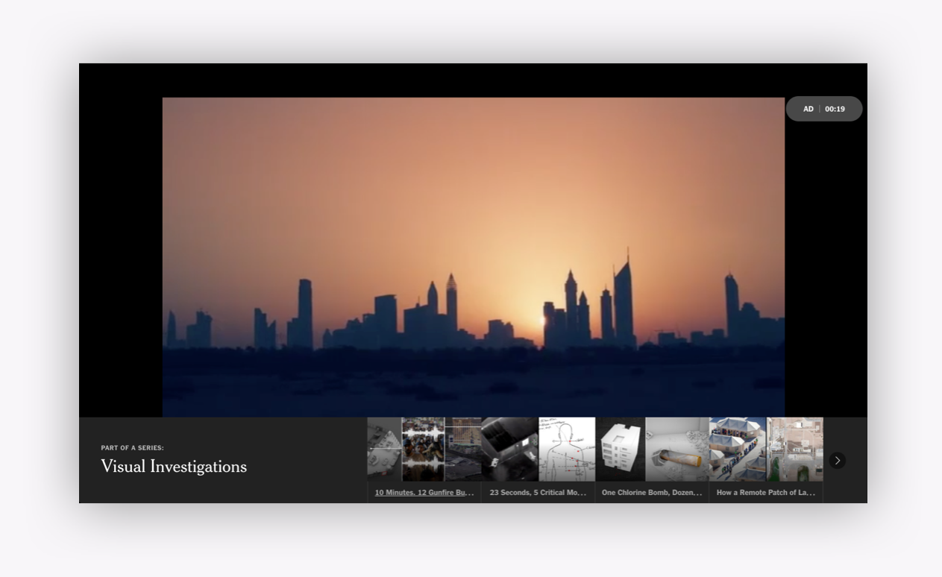Select the thumbnail above "One Chlorine Bomb"
The width and height of the screenshot is (942, 577).
pos(652,449)
